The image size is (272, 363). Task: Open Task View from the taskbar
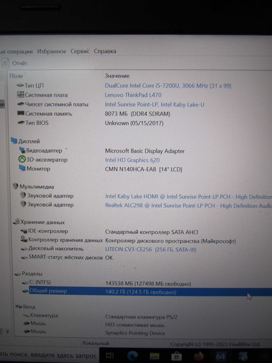coord(109,356)
